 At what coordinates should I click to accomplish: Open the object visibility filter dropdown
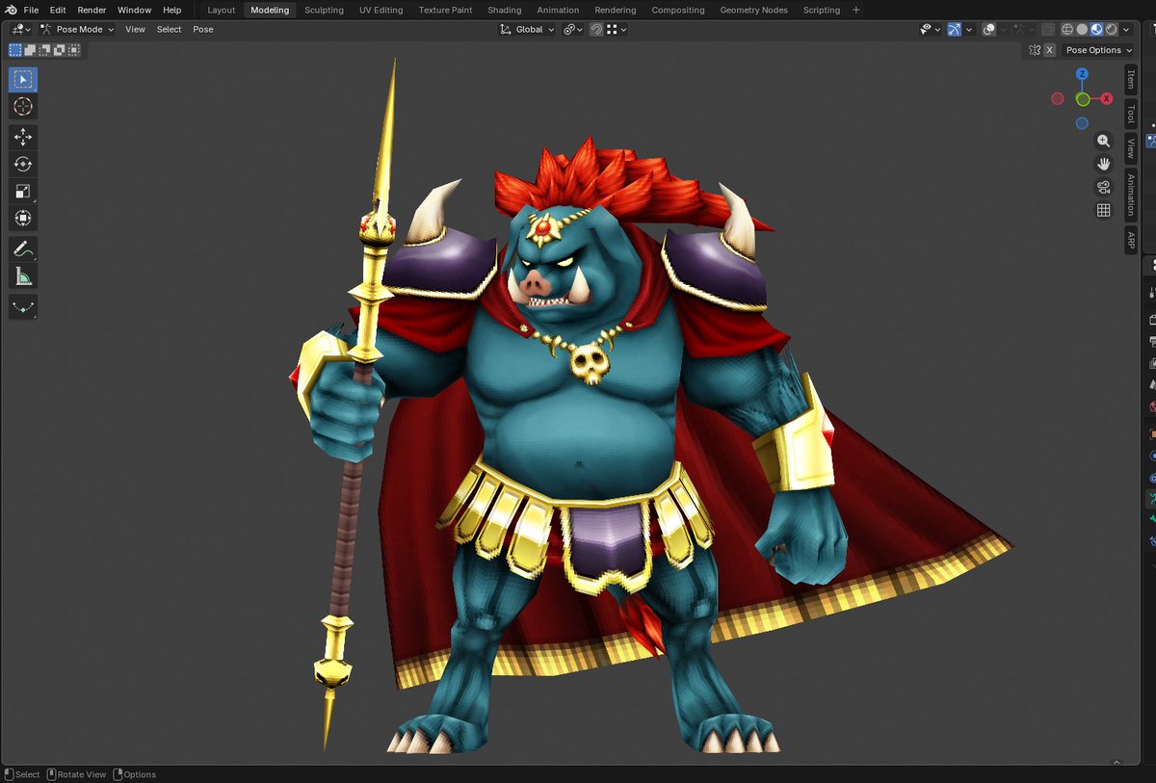[x=930, y=29]
